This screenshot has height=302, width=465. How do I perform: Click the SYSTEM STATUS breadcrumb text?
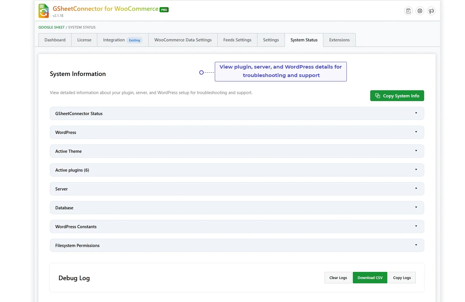82,27
